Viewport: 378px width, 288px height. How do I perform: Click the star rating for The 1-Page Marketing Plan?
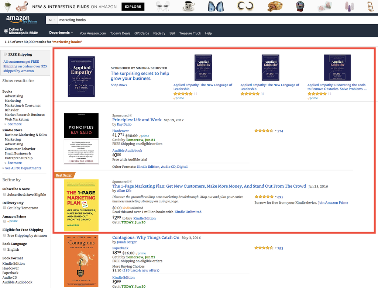point(264,197)
